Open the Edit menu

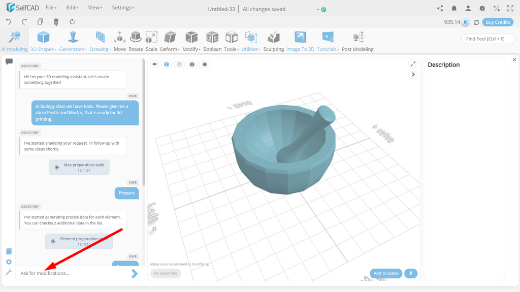pos(72,8)
